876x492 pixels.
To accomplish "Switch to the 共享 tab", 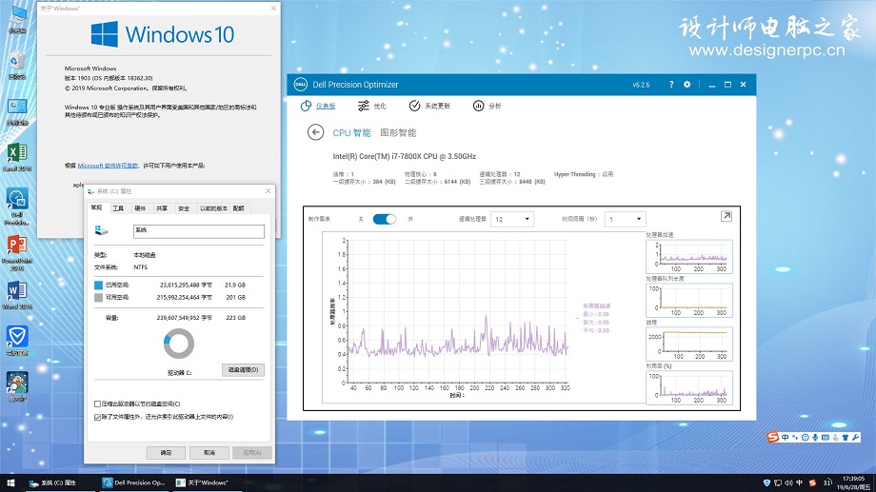I will coord(162,208).
